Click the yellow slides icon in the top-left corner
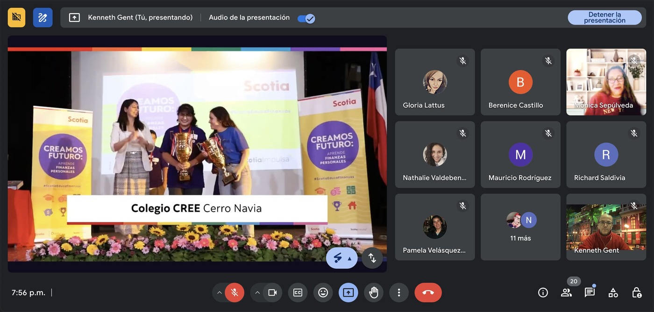The image size is (654, 312). (x=16, y=17)
